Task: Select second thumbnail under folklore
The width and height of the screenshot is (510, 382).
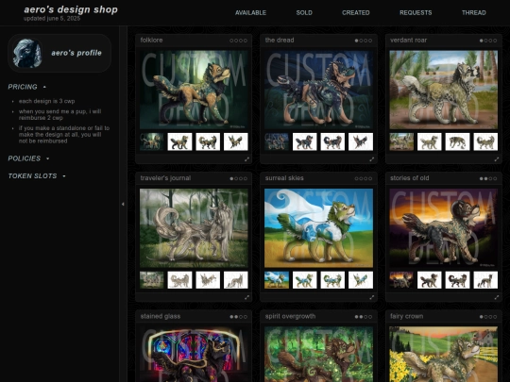Action: [x=179, y=141]
